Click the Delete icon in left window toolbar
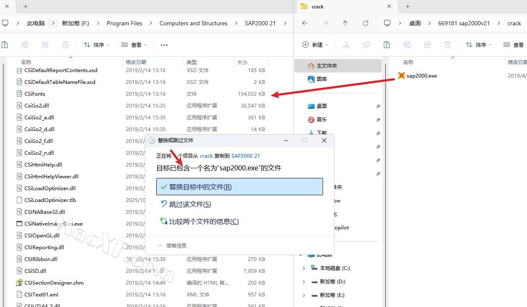This screenshot has height=307, width=527. click(65, 45)
